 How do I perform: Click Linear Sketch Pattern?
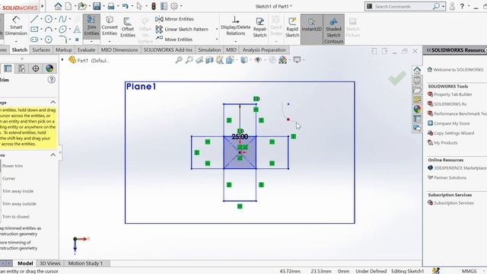pyautogui.click(x=182, y=29)
